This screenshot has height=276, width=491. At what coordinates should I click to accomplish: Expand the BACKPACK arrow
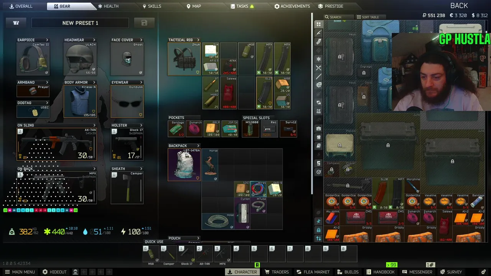coord(198,146)
